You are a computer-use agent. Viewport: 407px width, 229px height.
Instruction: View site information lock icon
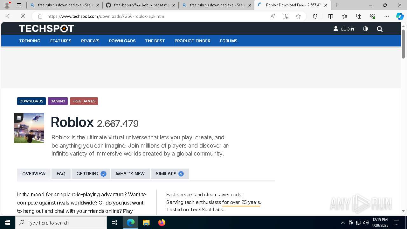40,16
